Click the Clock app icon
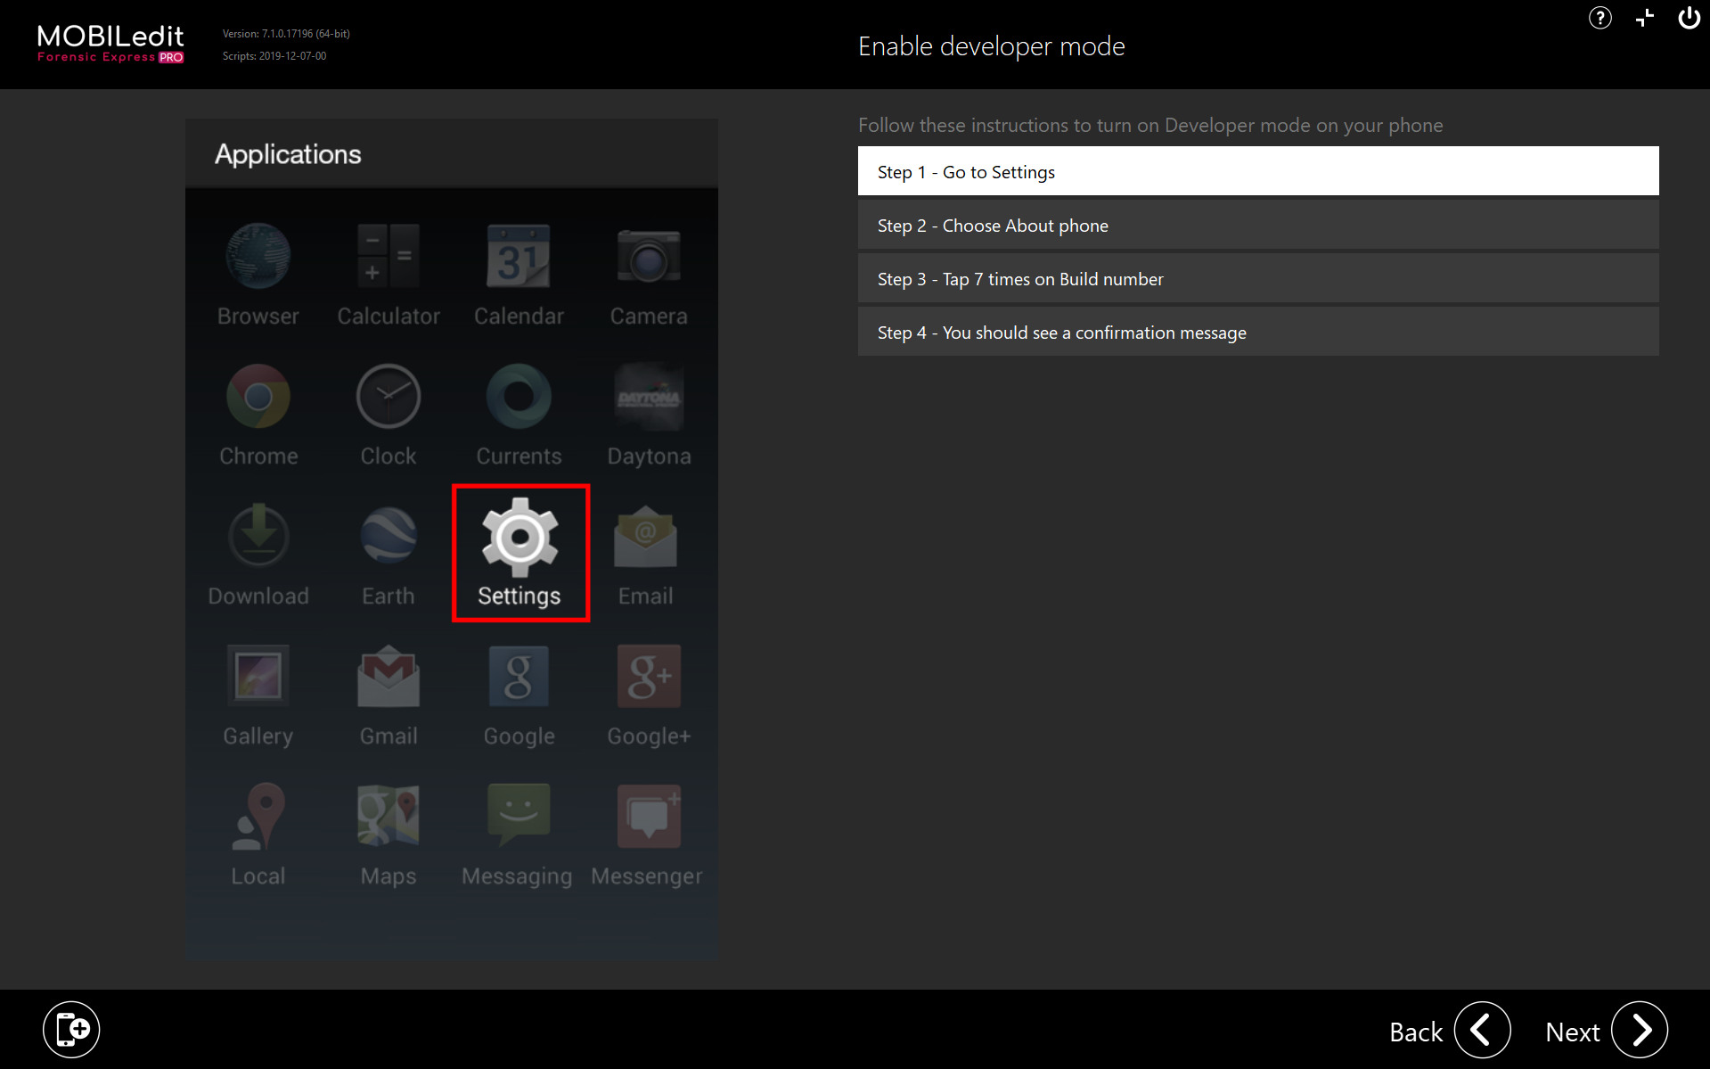1710x1069 pixels. [389, 396]
